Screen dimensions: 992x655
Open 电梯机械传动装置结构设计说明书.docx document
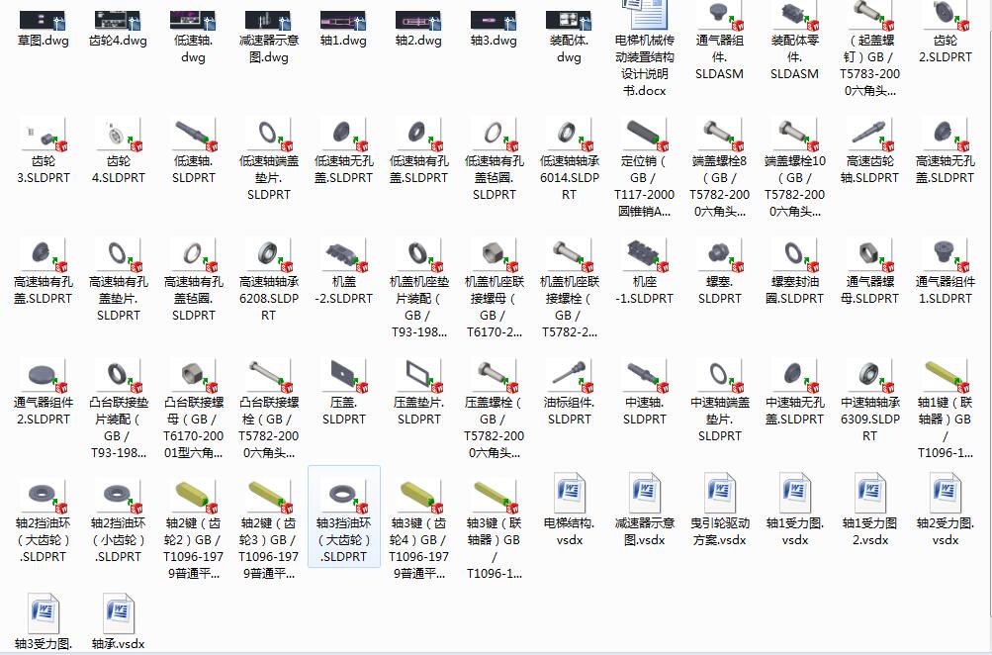(x=643, y=25)
